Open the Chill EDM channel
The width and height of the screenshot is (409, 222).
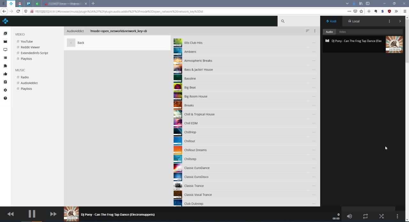pos(191,123)
